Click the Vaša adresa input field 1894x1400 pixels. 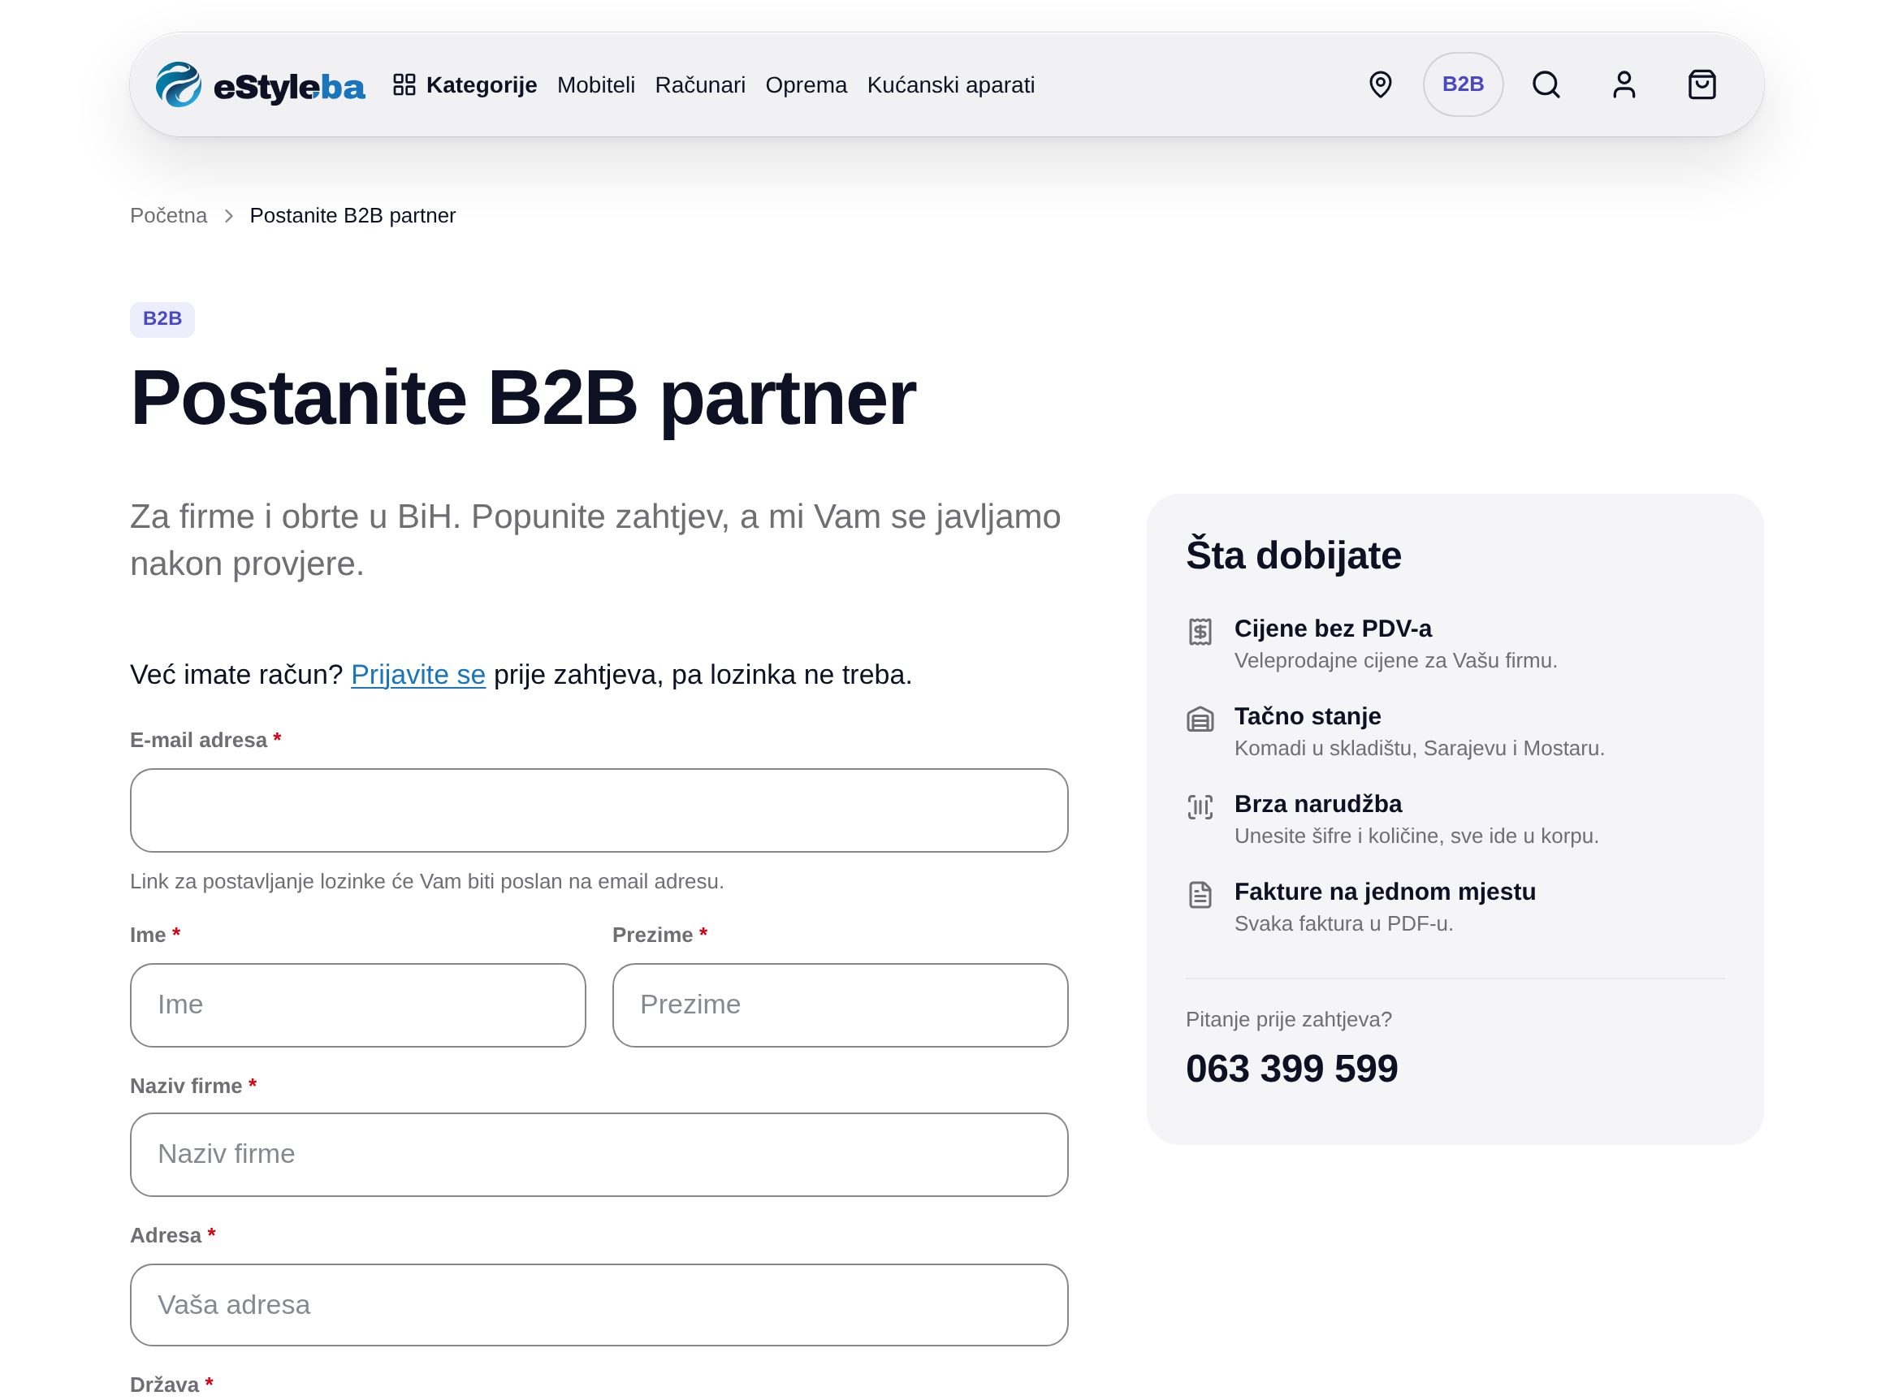pos(599,1304)
